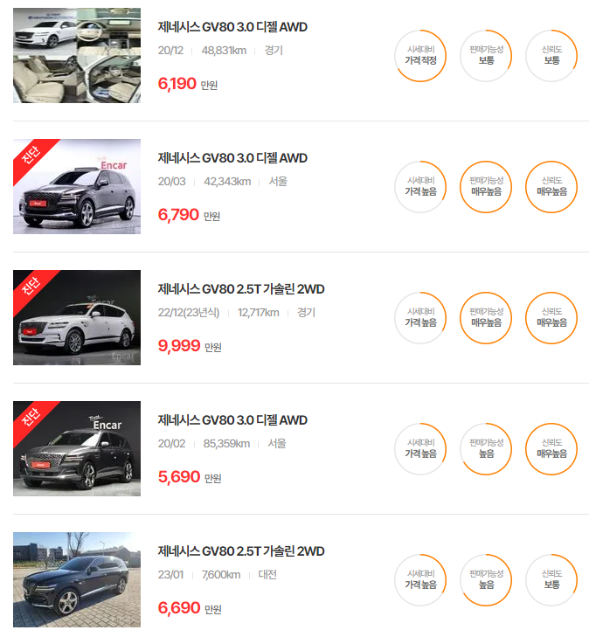Click the 9,999 만원 price
The width and height of the screenshot is (589, 630).
pos(190,346)
